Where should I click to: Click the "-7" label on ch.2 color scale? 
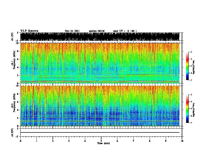point(191,123)
